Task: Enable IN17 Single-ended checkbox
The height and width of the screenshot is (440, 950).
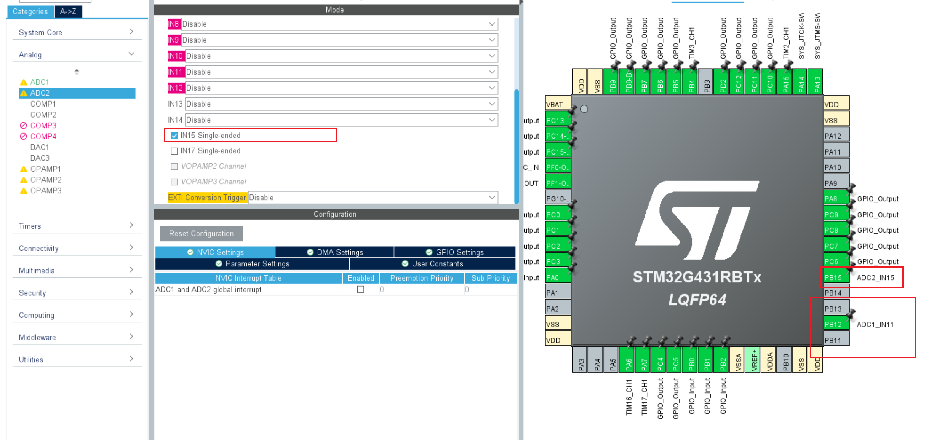Action: click(x=174, y=151)
